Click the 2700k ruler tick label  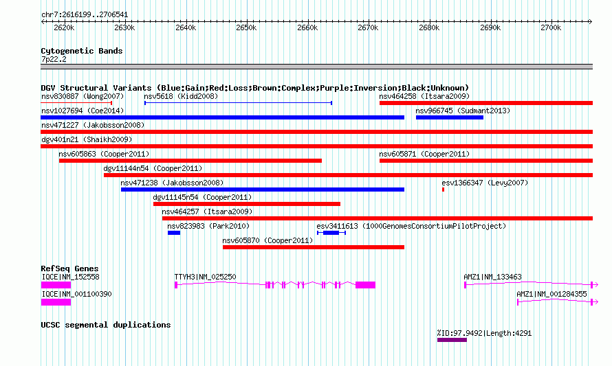(x=551, y=28)
